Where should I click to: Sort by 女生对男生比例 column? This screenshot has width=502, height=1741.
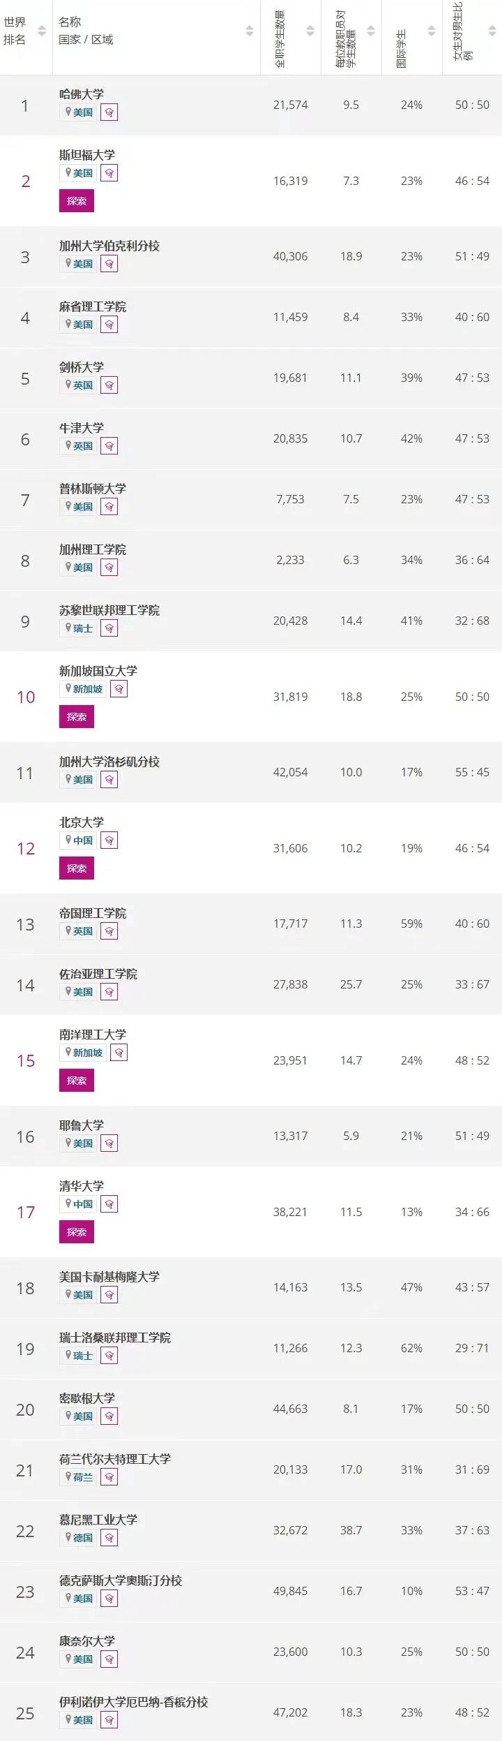tap(492, 31)
